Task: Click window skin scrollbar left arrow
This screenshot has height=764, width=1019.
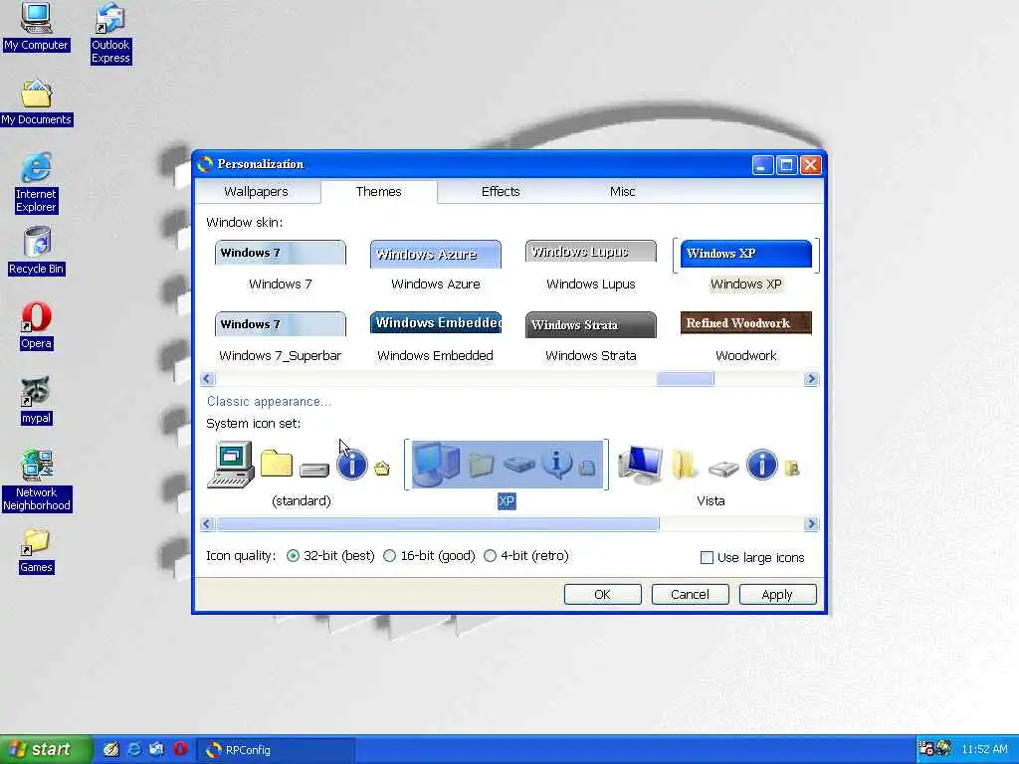Action: pos(207,379)
